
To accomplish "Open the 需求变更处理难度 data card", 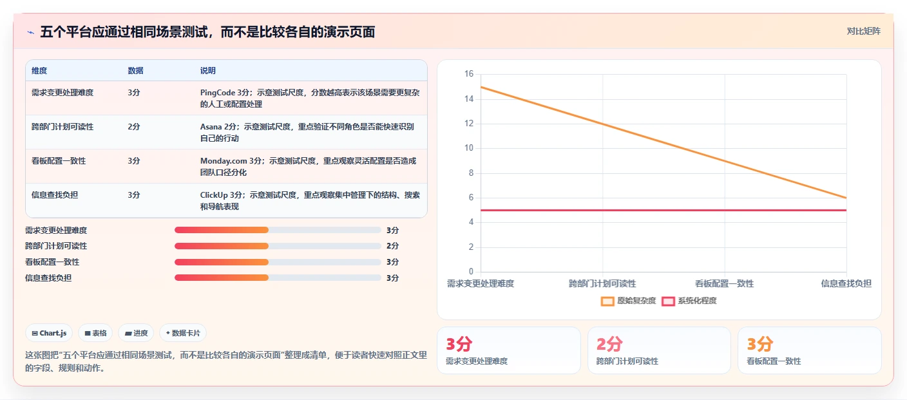I will [509, 350].
